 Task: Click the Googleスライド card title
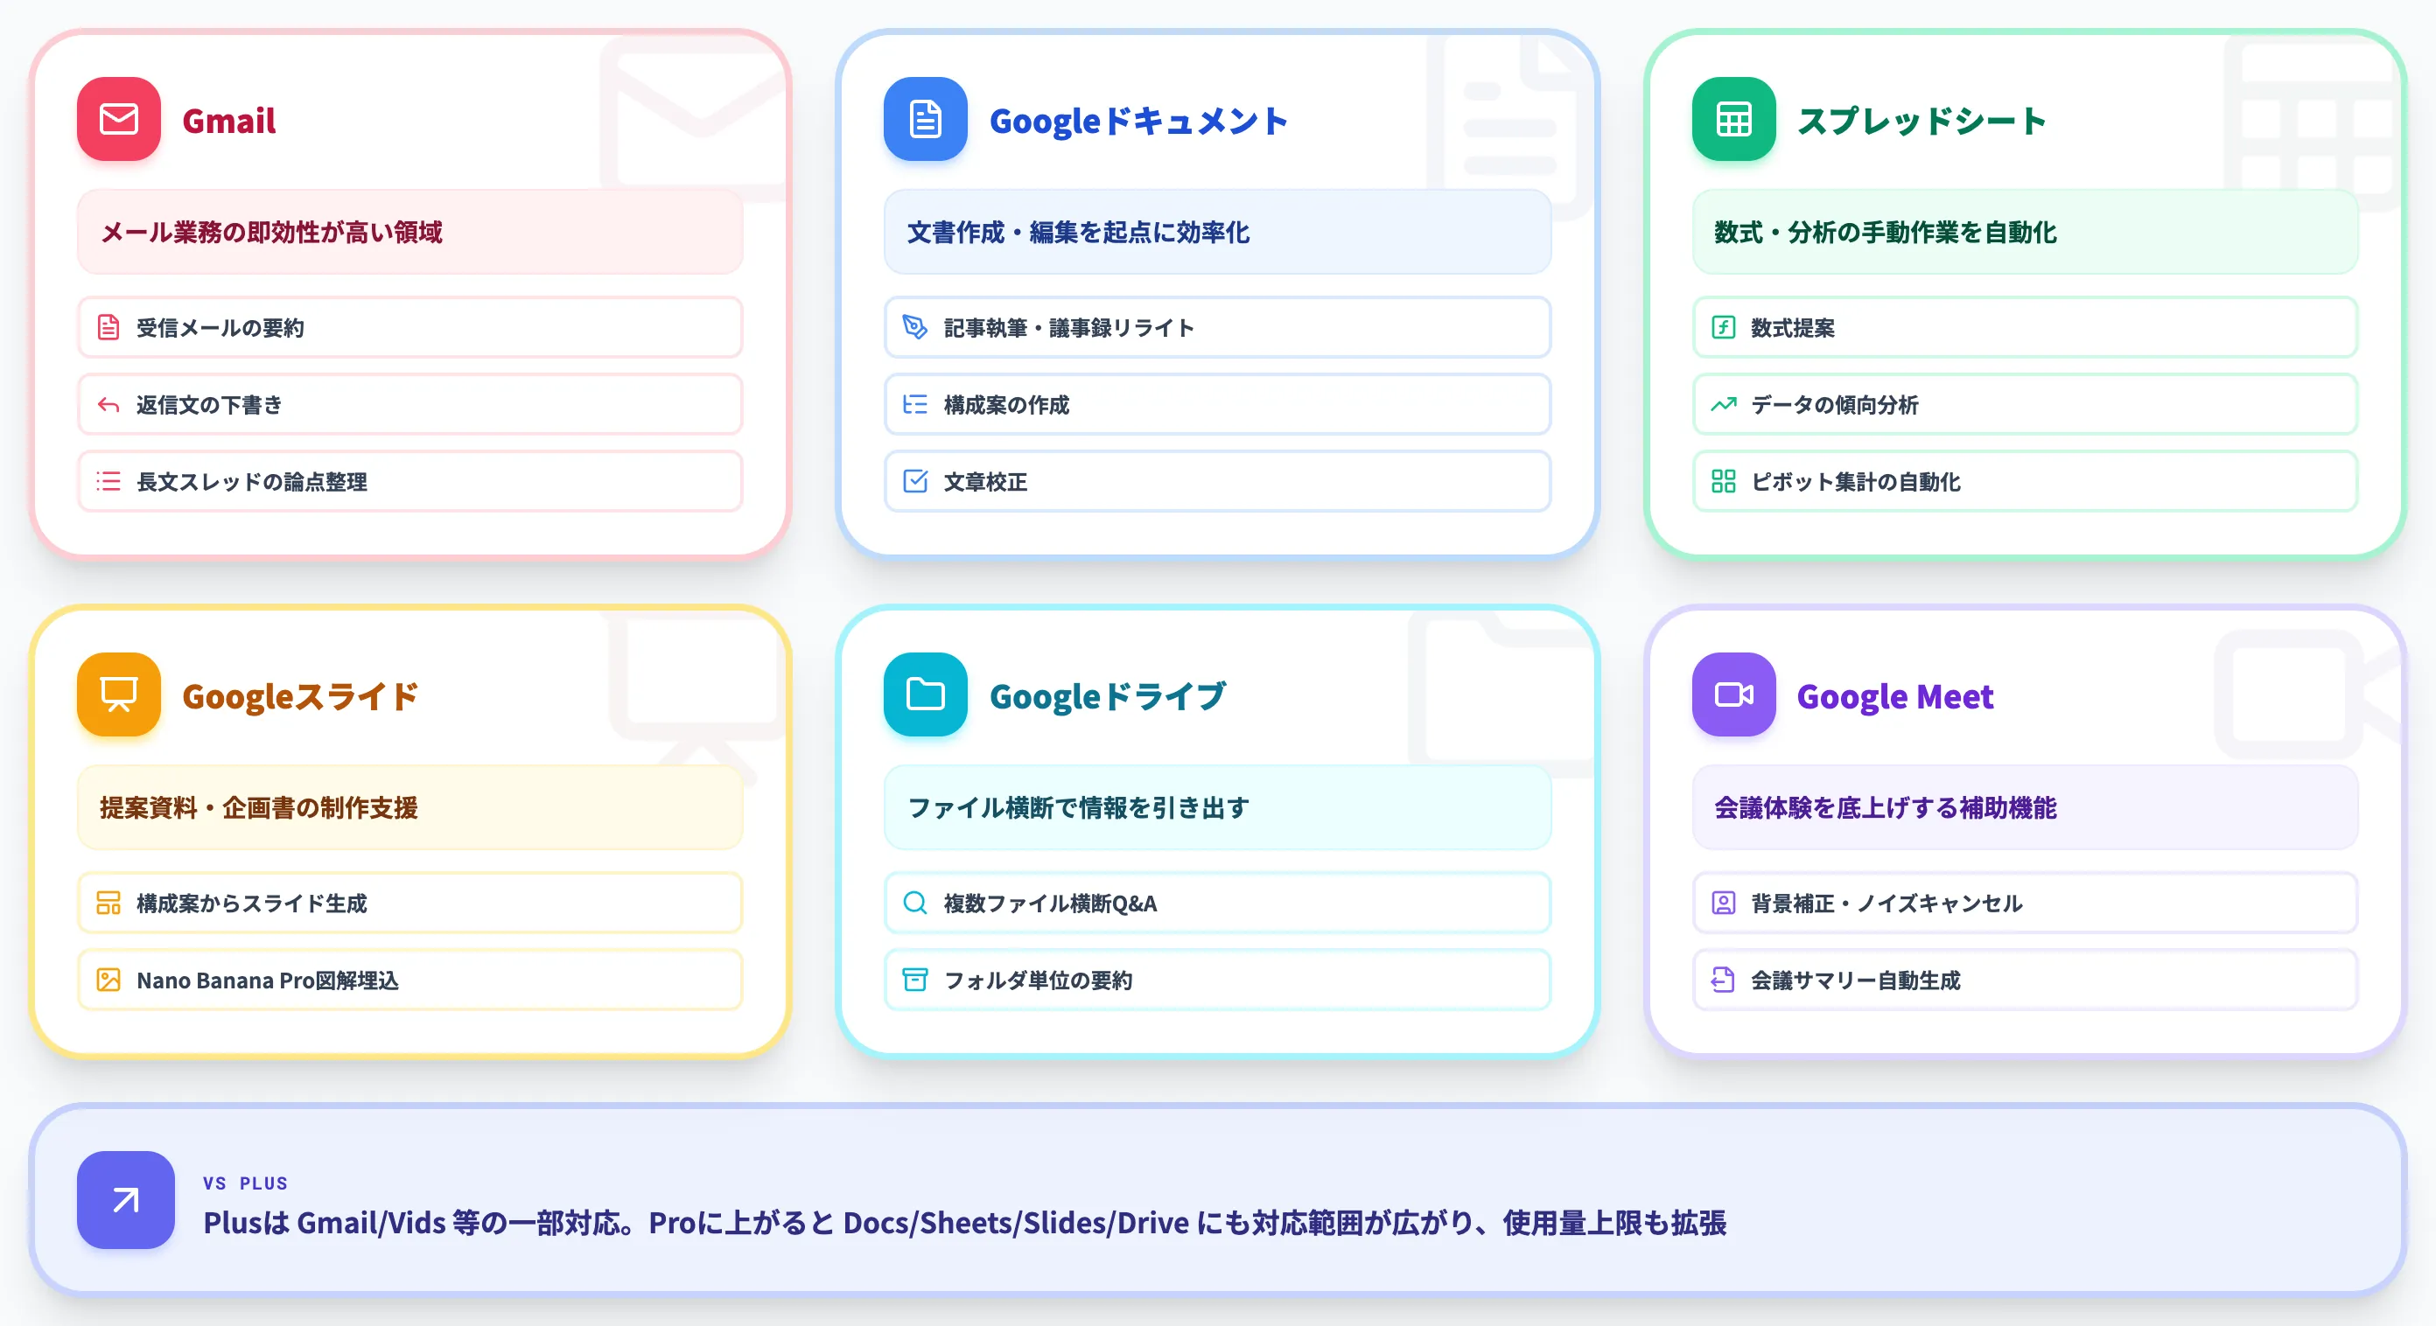tap(300, 696)
